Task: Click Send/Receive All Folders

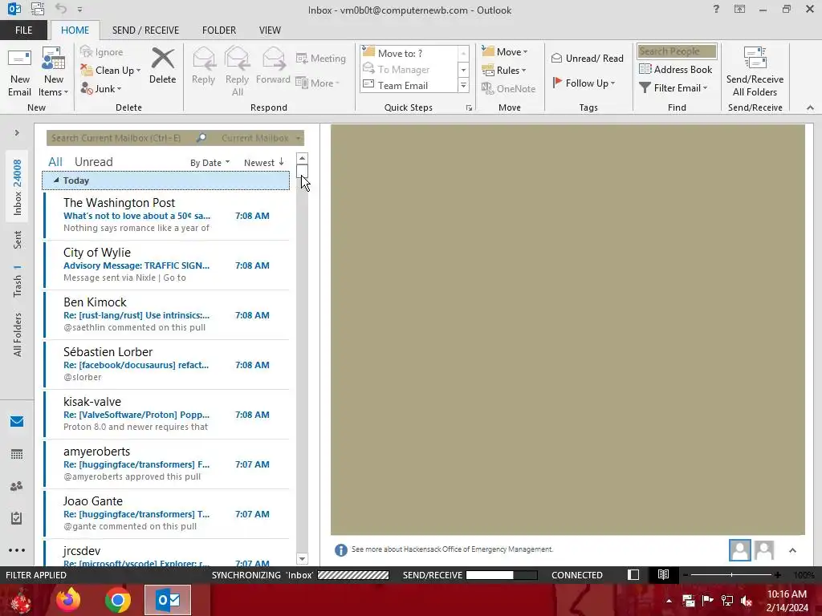Action: (x=755, y=71)
